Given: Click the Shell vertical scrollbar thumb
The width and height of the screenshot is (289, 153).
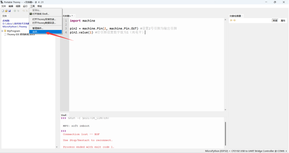Looking at the screenshot, I should (x=226, y=133).
